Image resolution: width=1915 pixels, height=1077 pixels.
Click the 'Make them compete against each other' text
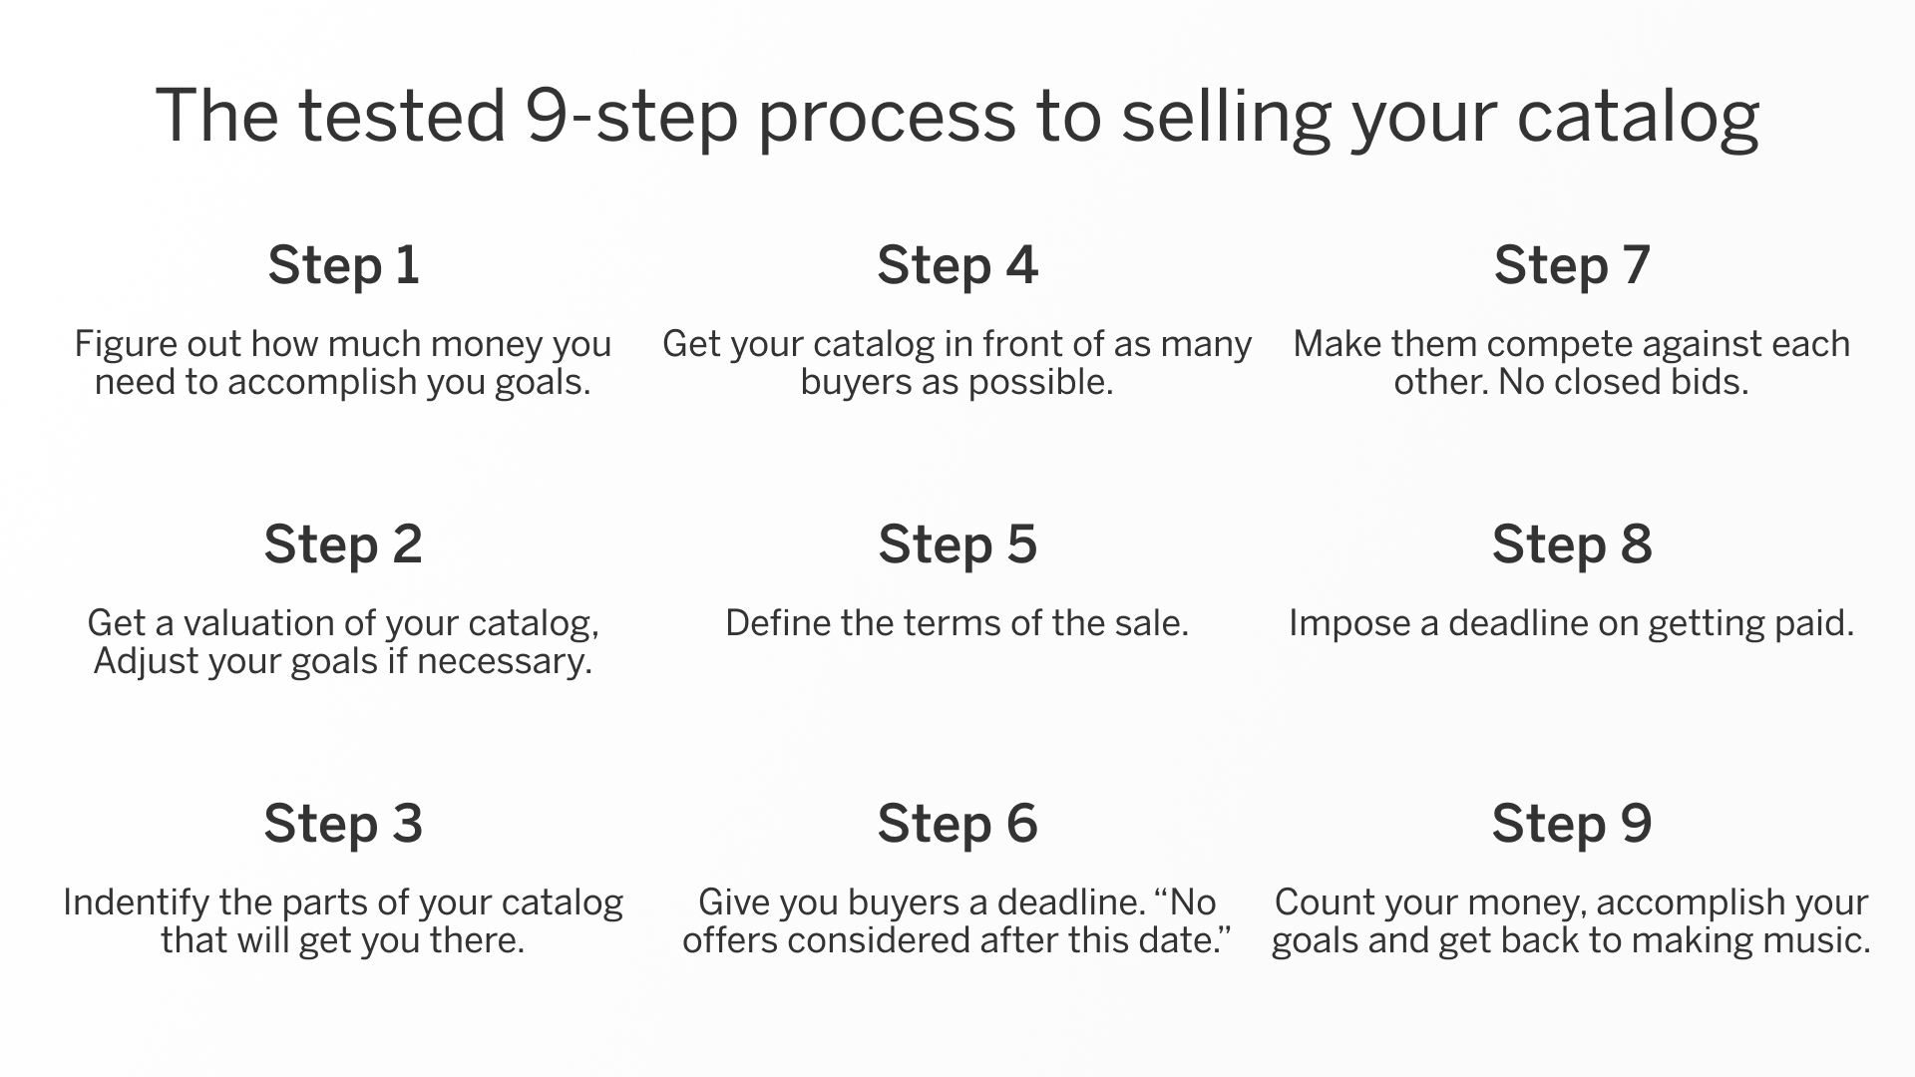[x=1572, y=363]
